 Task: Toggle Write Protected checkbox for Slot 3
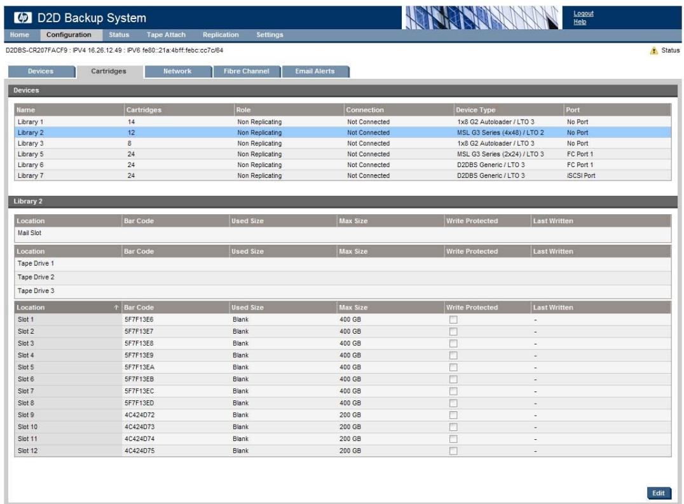coord(453,344)
